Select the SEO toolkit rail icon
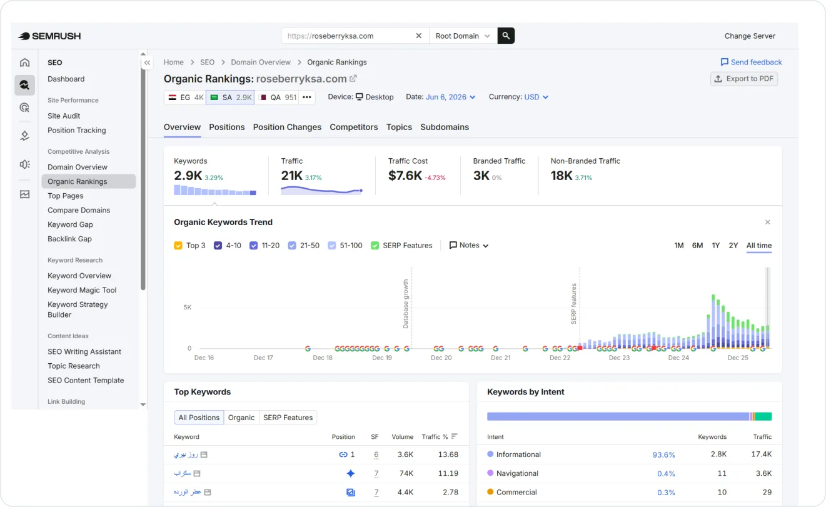Screen dimensions: 826x507 (24, 85)
